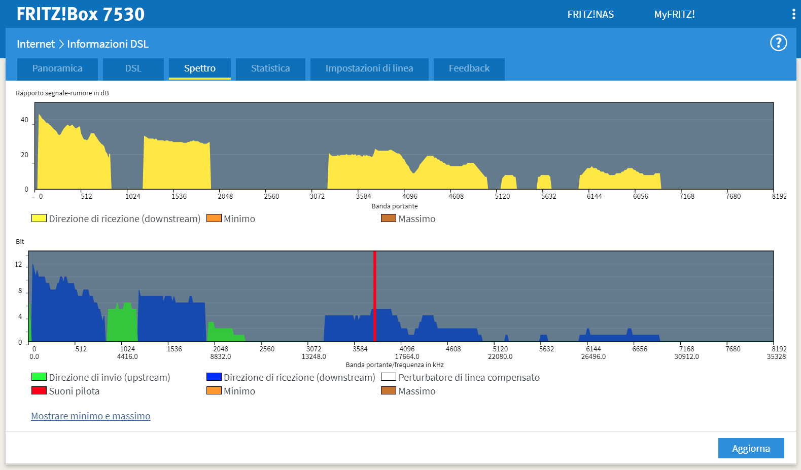This screenshot has width=801, height=470.
Task: Click the Suoni pilota legend text
Action: [x=74, y=391]
